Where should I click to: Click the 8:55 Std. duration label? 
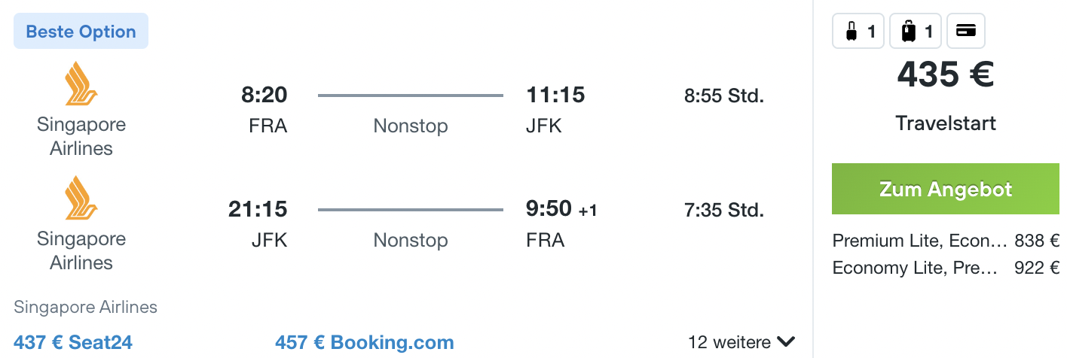tap(724, 96)
